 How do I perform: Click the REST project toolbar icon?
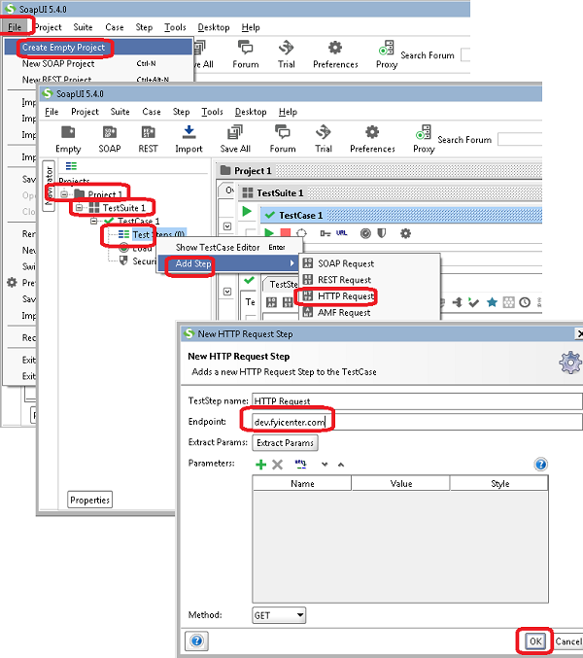148,137
